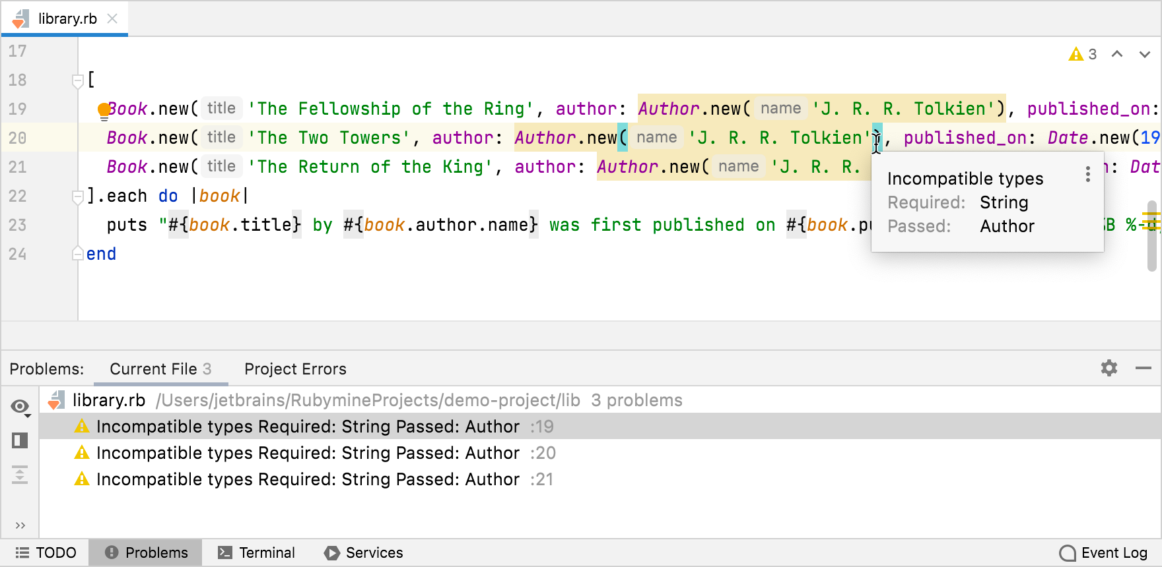This screenshot has height=567, width=1162.
Task: Jump to the next highlighted error arrow
Action: pyautogui.click(x=1145, y=54)
